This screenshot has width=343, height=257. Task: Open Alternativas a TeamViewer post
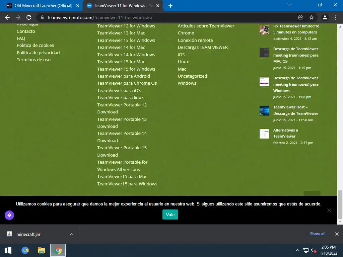click(x=285, y=133)
